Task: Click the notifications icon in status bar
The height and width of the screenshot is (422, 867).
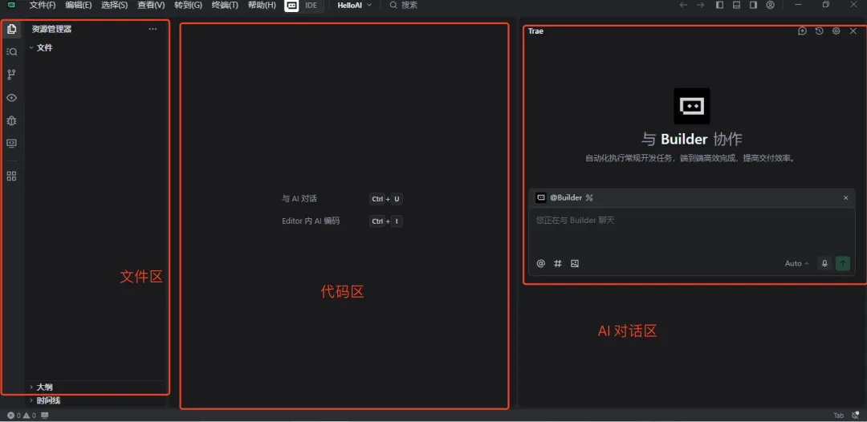Action: point(856,416)
